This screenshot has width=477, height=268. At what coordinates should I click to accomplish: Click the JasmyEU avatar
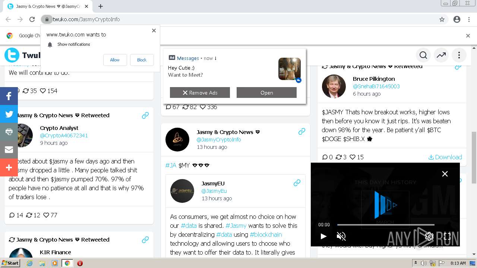(182, 191)
